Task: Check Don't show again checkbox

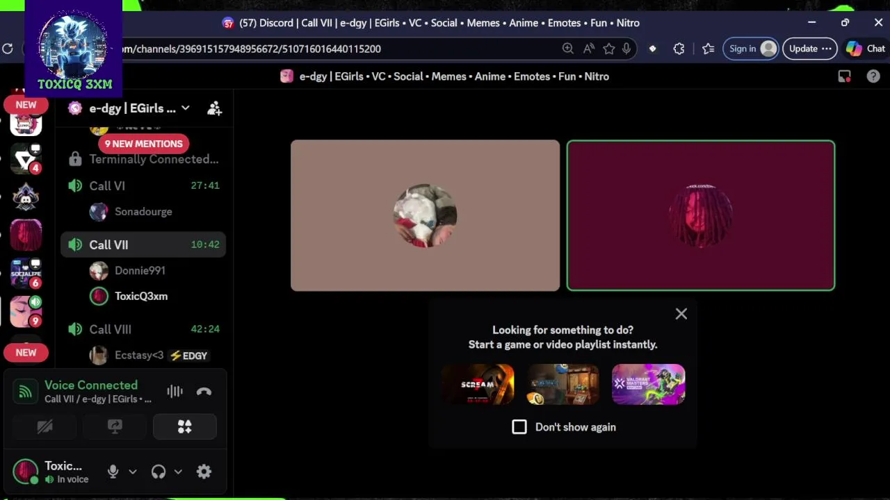Action: 519,427
